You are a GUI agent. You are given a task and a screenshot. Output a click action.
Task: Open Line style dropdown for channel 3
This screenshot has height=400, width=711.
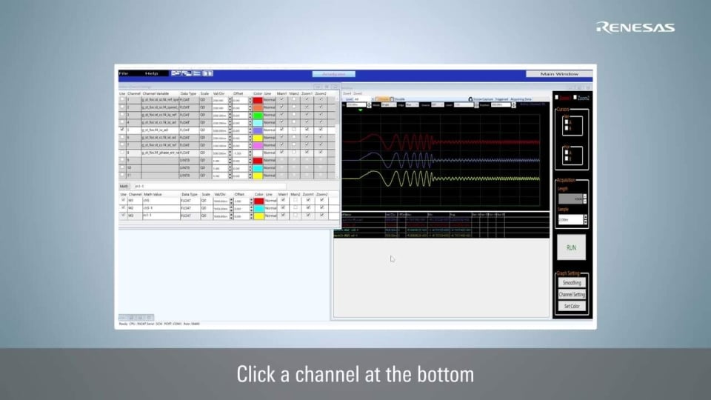(269, 115)
